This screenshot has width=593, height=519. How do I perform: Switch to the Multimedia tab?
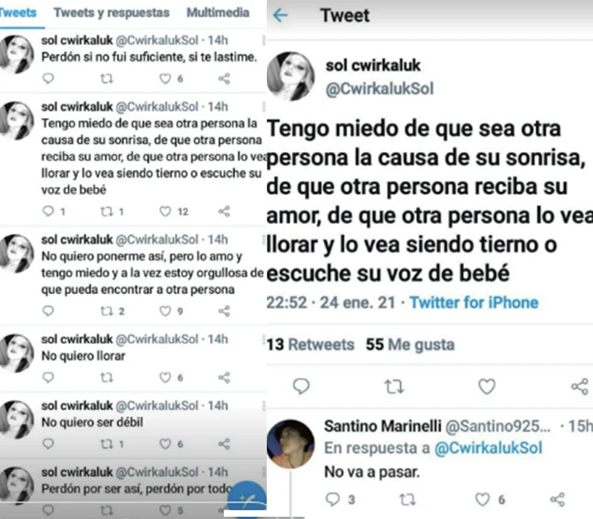click(218, 13)
